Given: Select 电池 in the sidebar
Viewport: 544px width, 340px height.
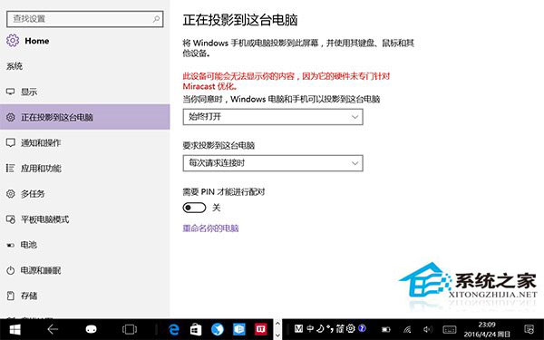Looking at the screenshot, I should [85, 245].
